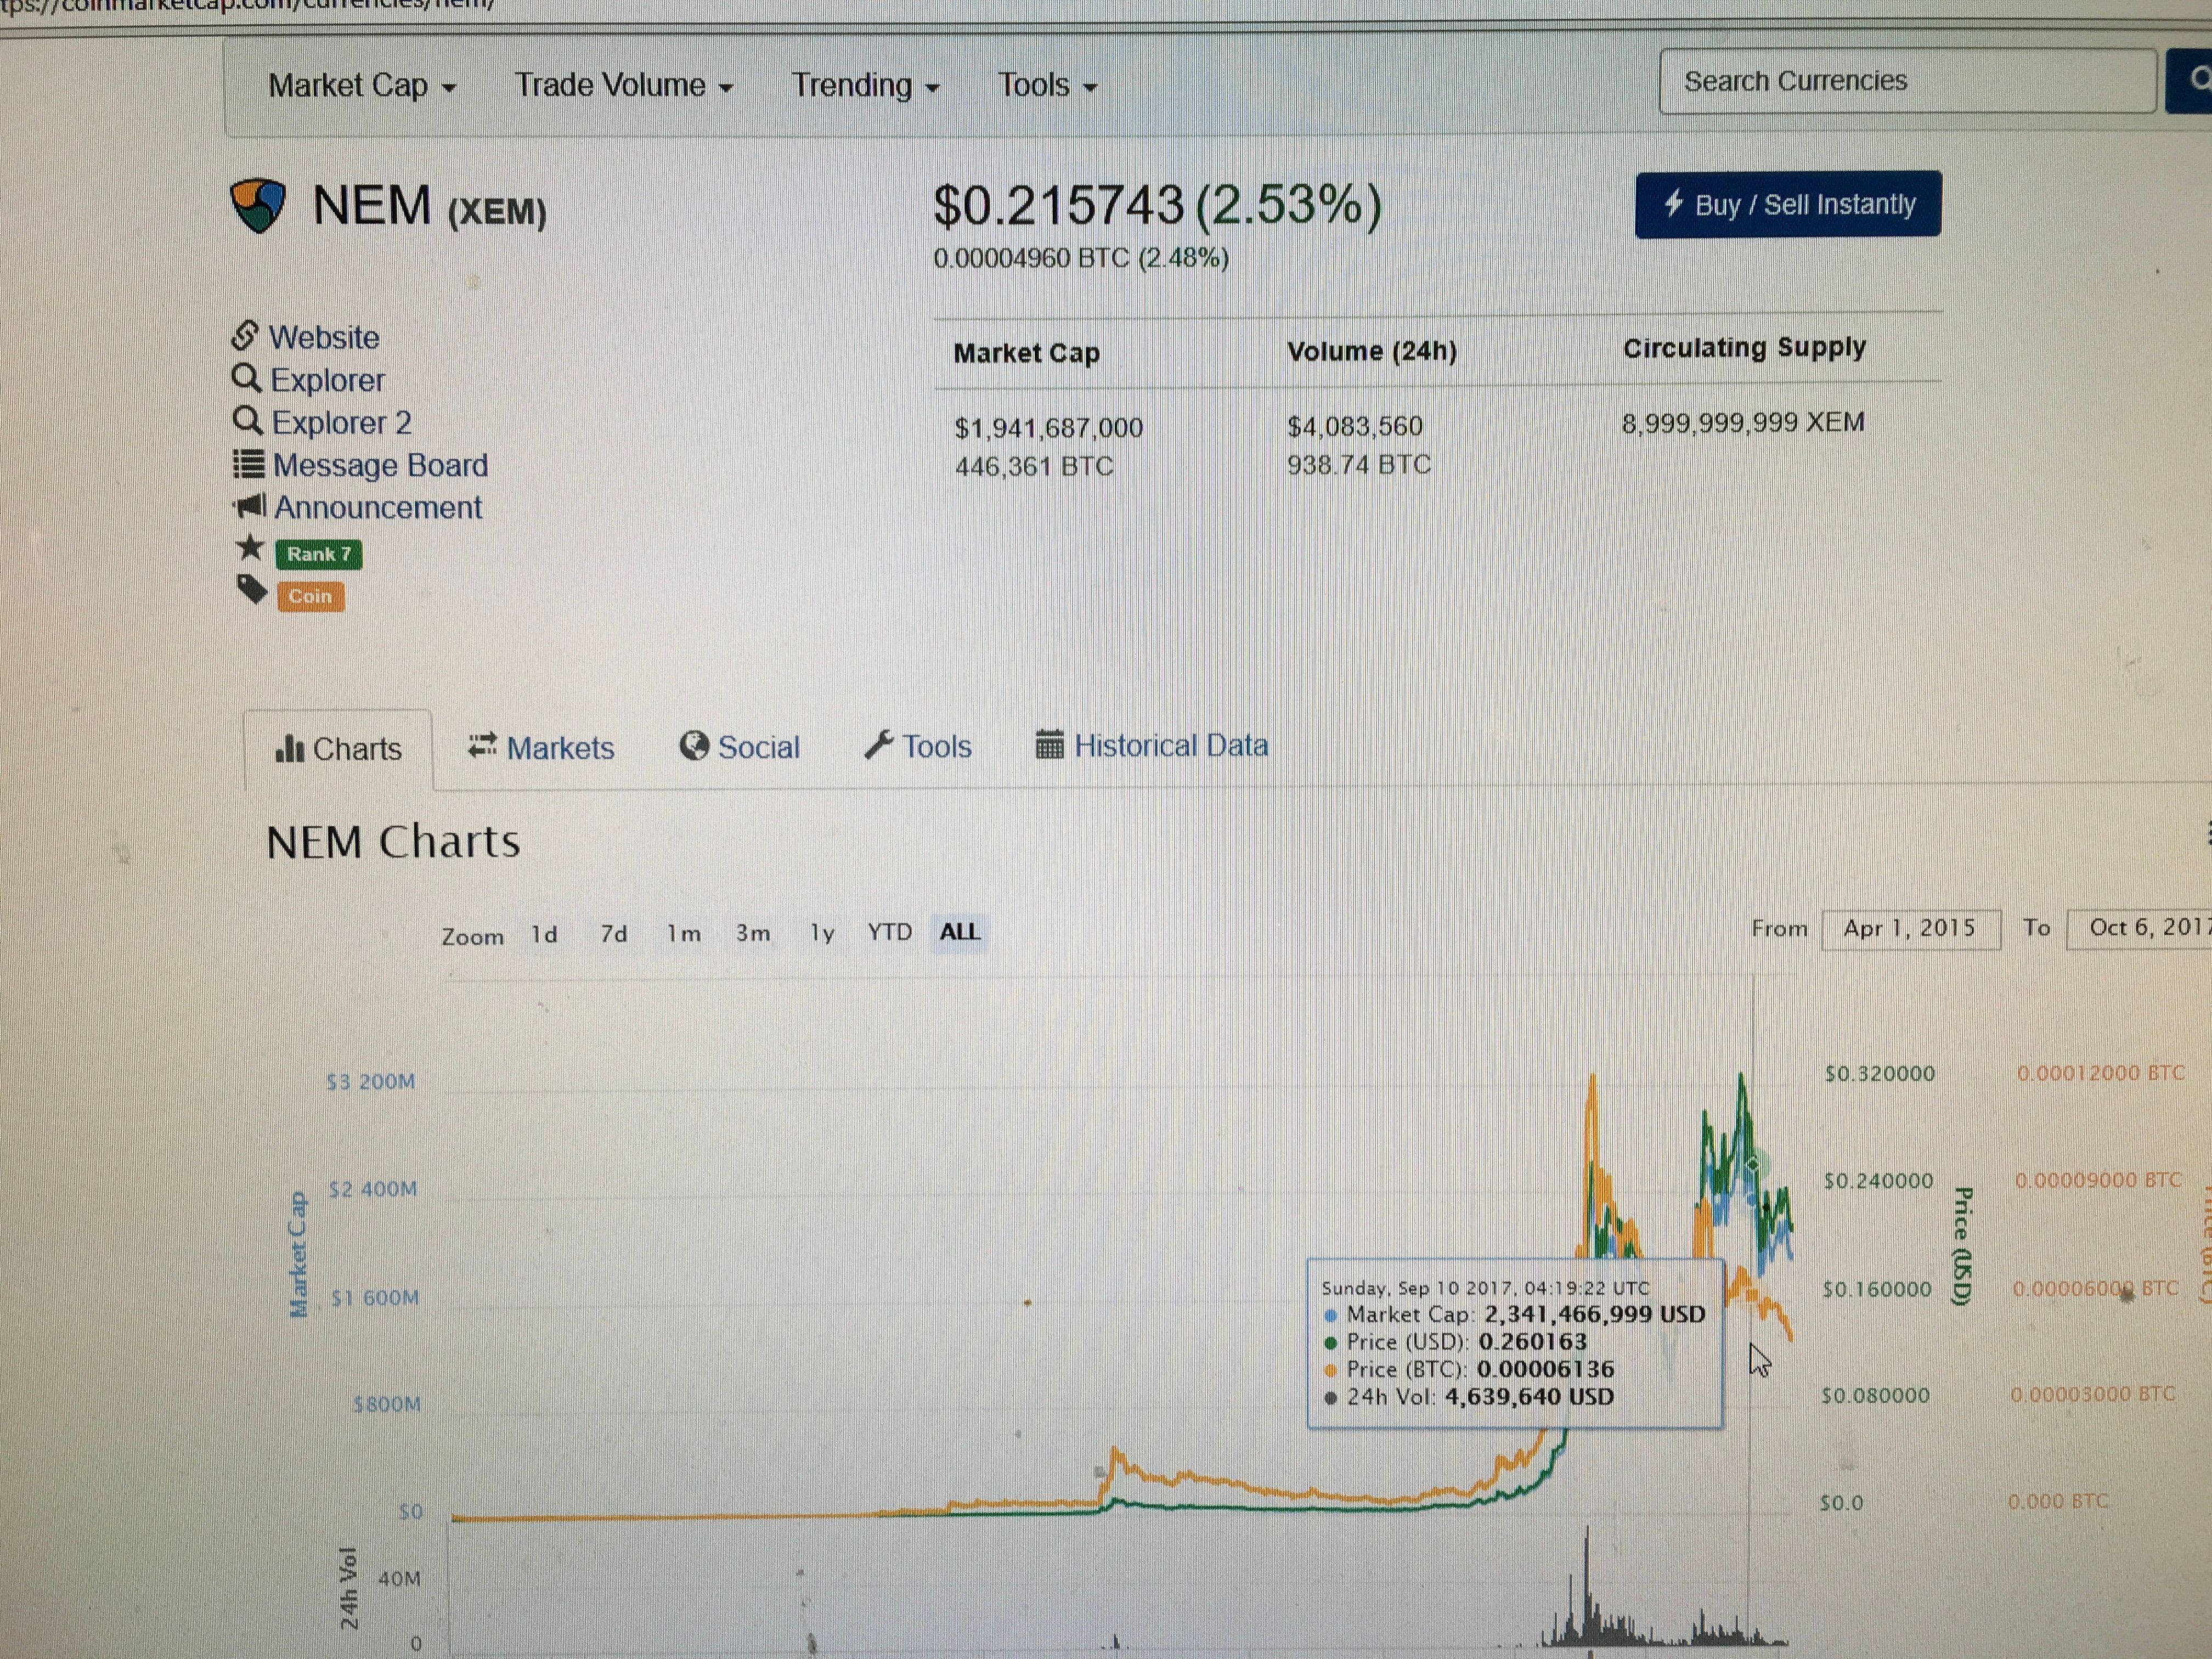Set chart zoom to 1y
Image resolution: width=2212 pixels, height=1659 pixels.
(822, 933)
